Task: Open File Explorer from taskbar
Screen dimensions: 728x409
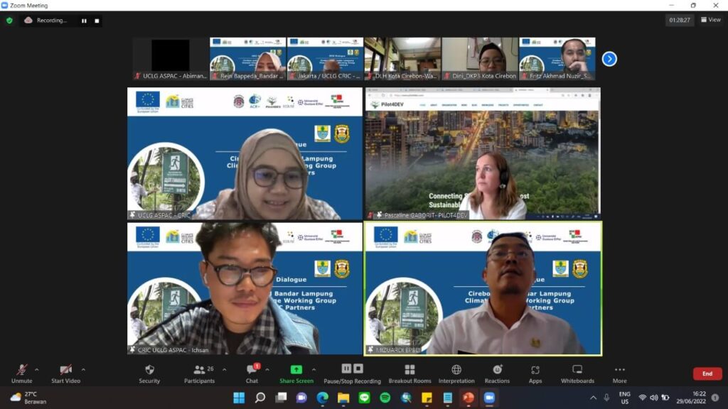Action: (343, 398)
